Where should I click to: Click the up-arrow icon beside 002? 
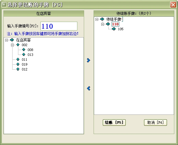(18, 45)
